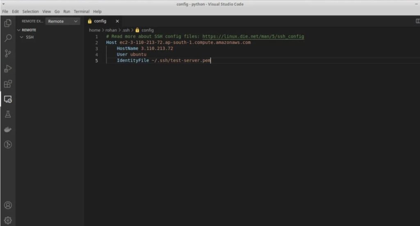420x226 pixels.
Task: Click the REMOTE EX... panel title
Action: 32,21
